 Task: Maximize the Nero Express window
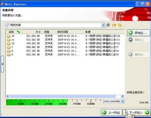(x=143, y=4)
